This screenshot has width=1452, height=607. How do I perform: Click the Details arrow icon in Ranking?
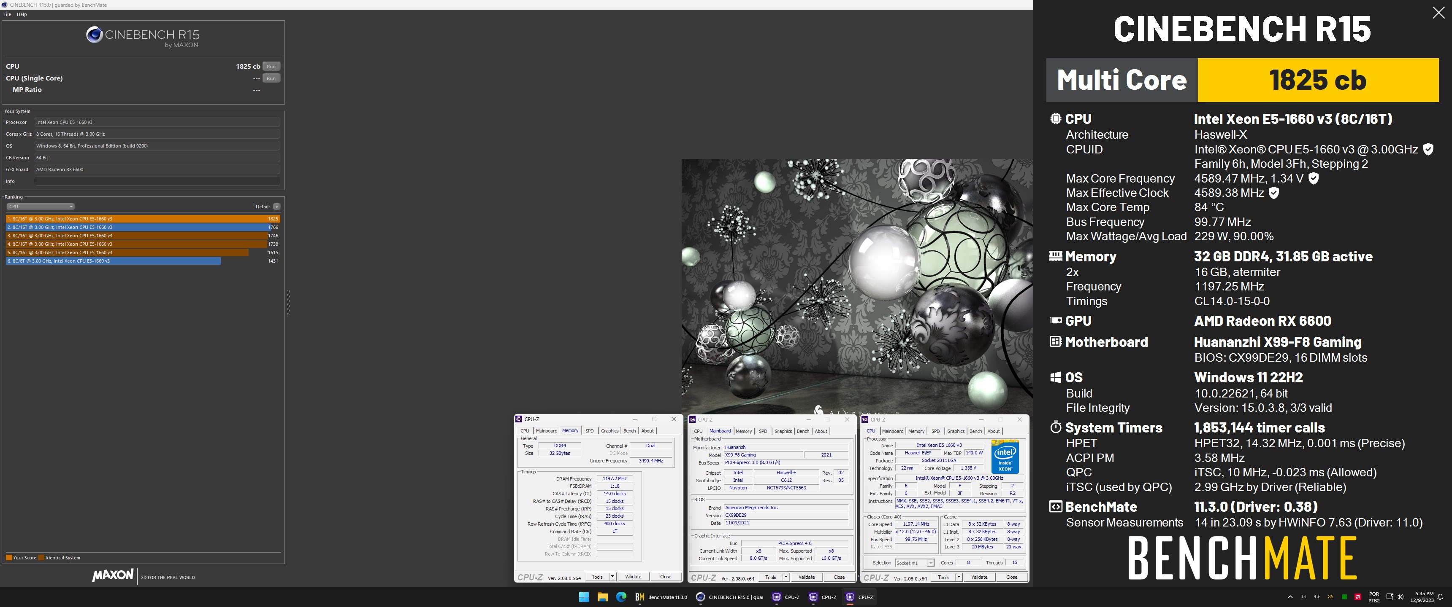(277, 207)
